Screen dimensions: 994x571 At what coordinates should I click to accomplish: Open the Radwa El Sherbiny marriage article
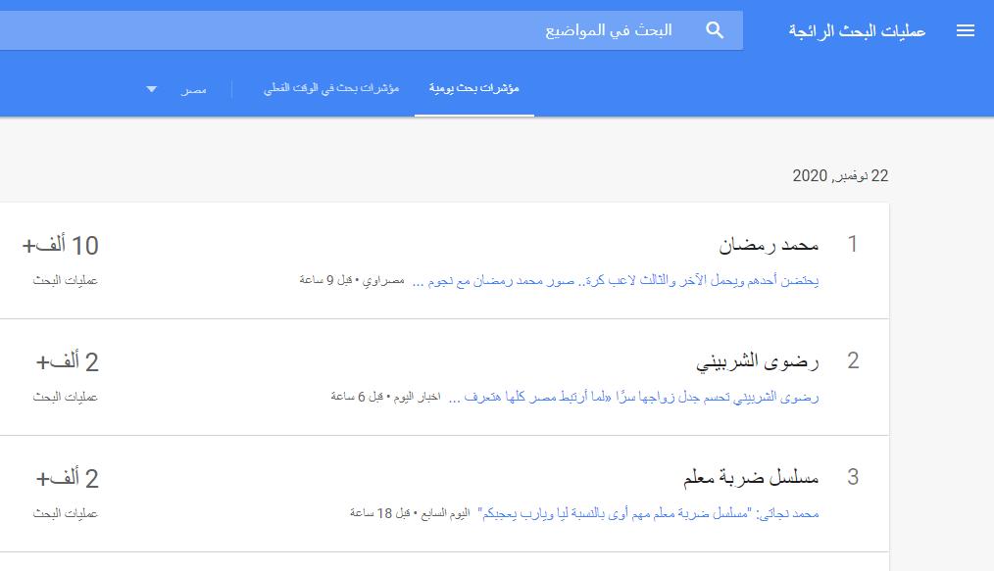point(634,397)
